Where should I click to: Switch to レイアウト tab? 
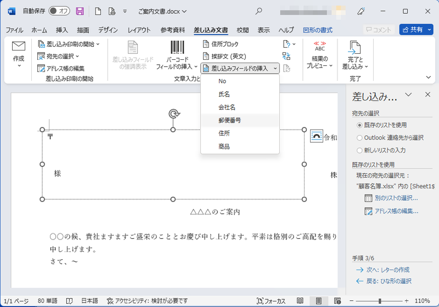[139, 30]
